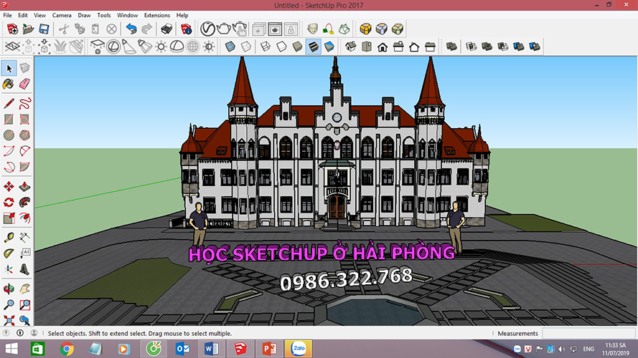Select the Push/Pull tool

(24, 186)
